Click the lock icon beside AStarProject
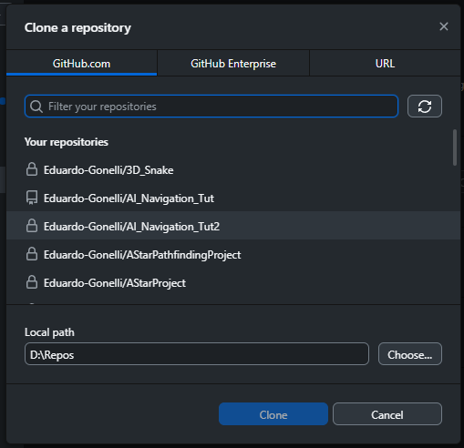The width and height of the screenshot is (464, 448). click(32, 282)
